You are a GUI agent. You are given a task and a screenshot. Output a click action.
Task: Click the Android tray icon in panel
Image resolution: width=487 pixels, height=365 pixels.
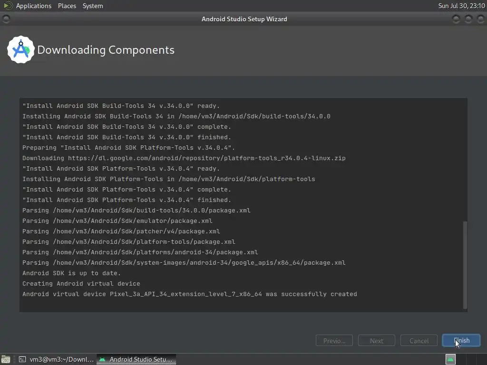tap(450, 359)
